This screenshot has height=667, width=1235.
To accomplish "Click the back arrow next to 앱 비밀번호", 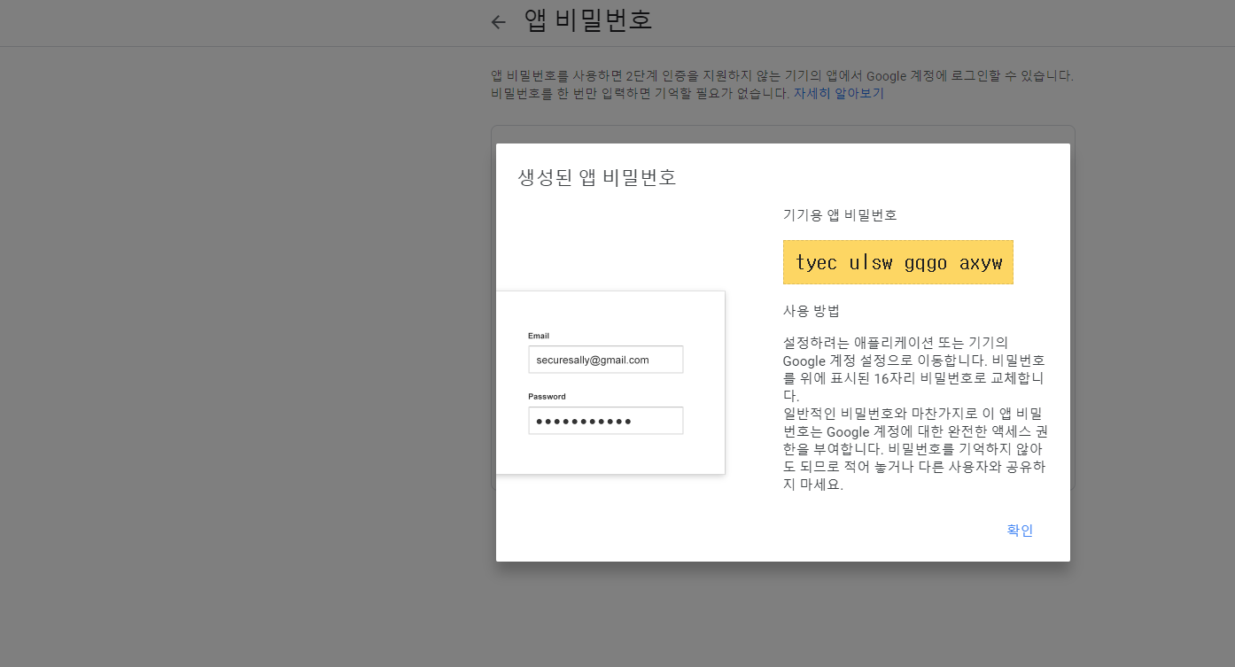I will click(x=498, y=22).
